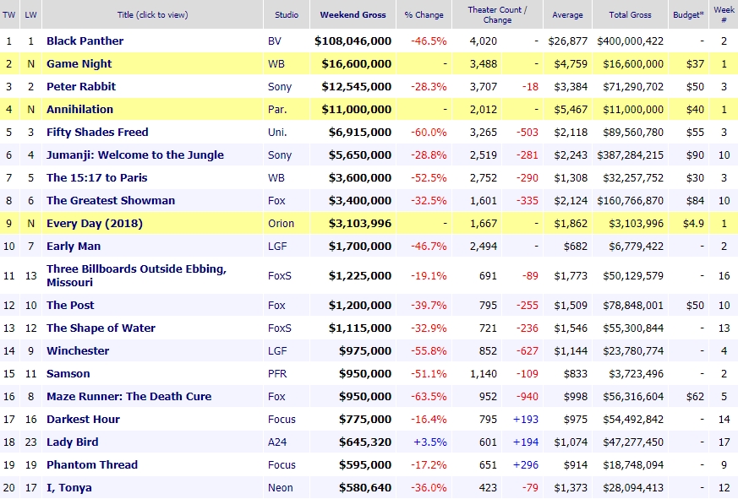The image size is (738, 499).
Task: Click WB studio in Game Night row
Action: [x=276, y=64]
